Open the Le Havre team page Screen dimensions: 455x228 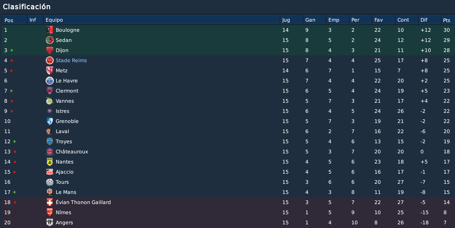coord(66,81)
